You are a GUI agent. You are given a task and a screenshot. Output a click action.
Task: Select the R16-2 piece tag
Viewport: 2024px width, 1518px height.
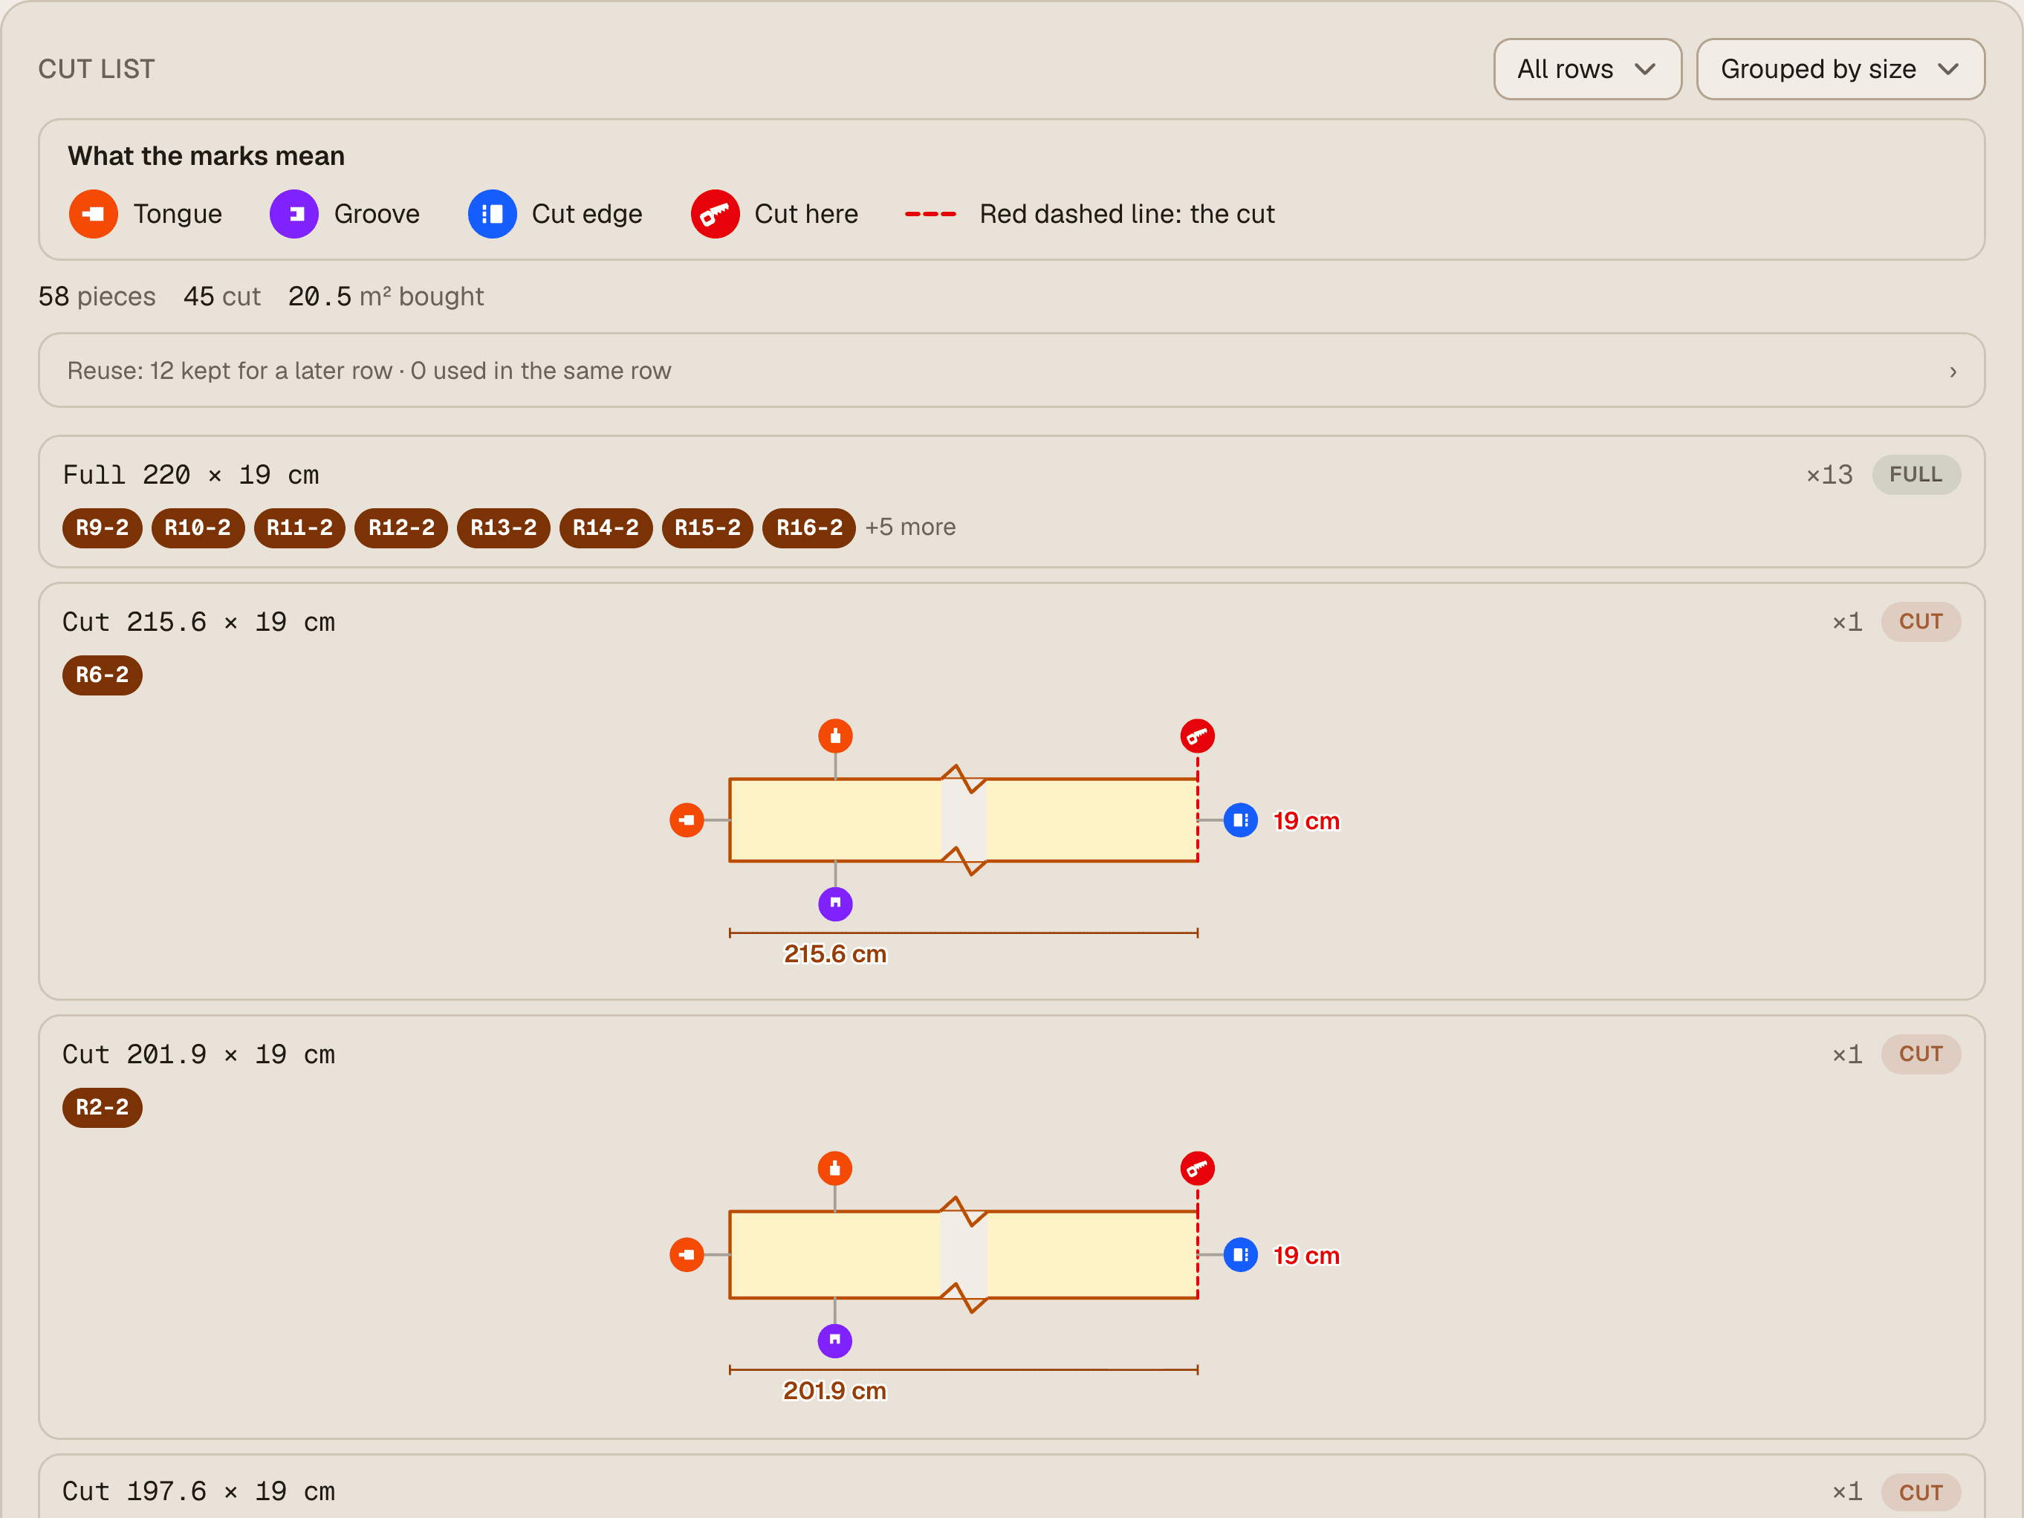(x=809, y=528)
